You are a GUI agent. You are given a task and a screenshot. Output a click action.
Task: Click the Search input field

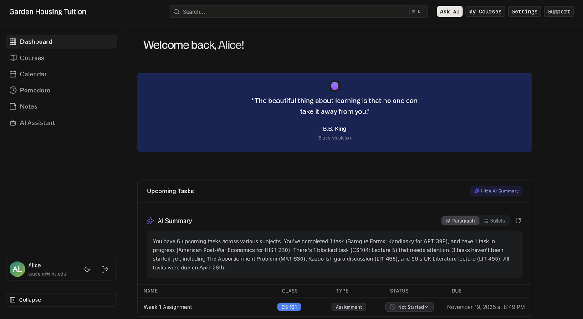298,12
